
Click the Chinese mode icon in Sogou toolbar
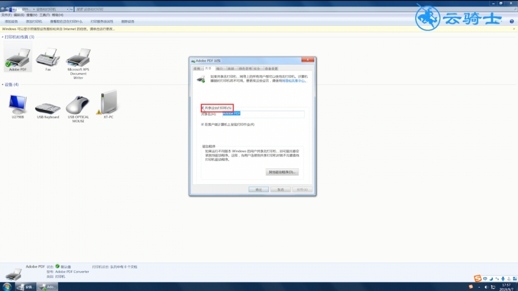tap(485, 279)
